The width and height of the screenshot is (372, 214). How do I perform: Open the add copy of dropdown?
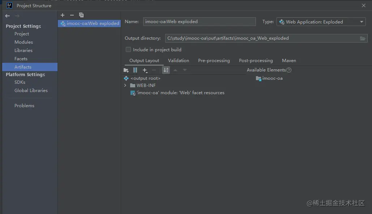(145, 70)
